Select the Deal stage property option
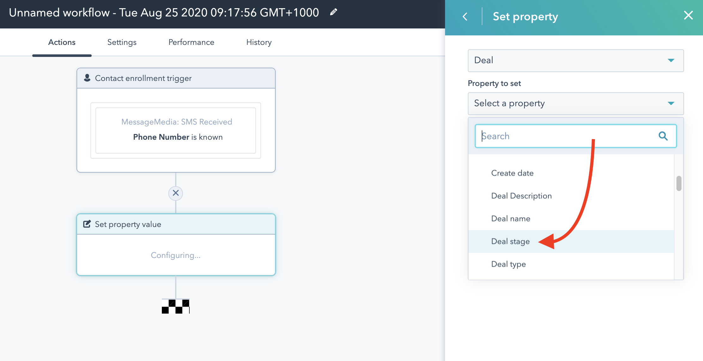Screen dimensions: 703x361 point(510,242)
